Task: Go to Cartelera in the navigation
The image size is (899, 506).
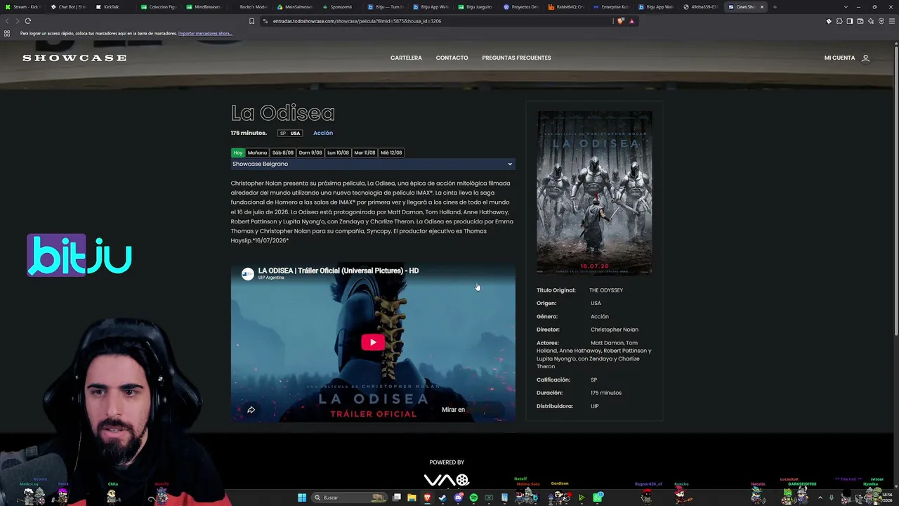Action: pyautogui.click(x=406, y=58)
